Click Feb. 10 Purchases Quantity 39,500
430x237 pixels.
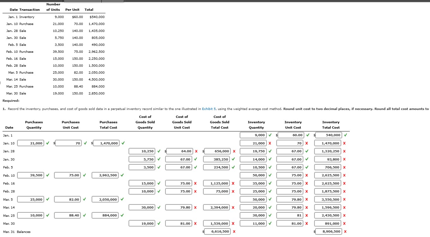(31, 175)
